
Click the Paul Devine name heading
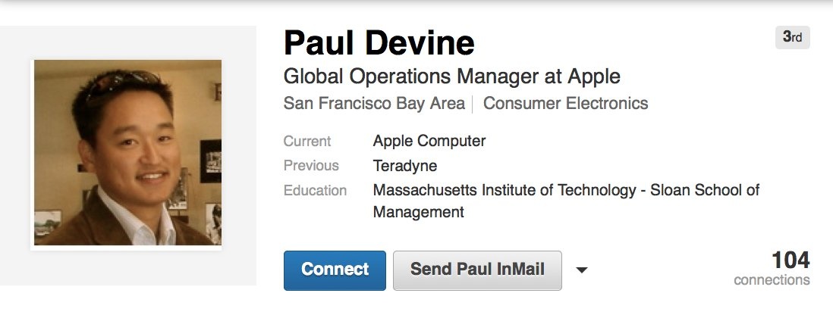point(379,42)
